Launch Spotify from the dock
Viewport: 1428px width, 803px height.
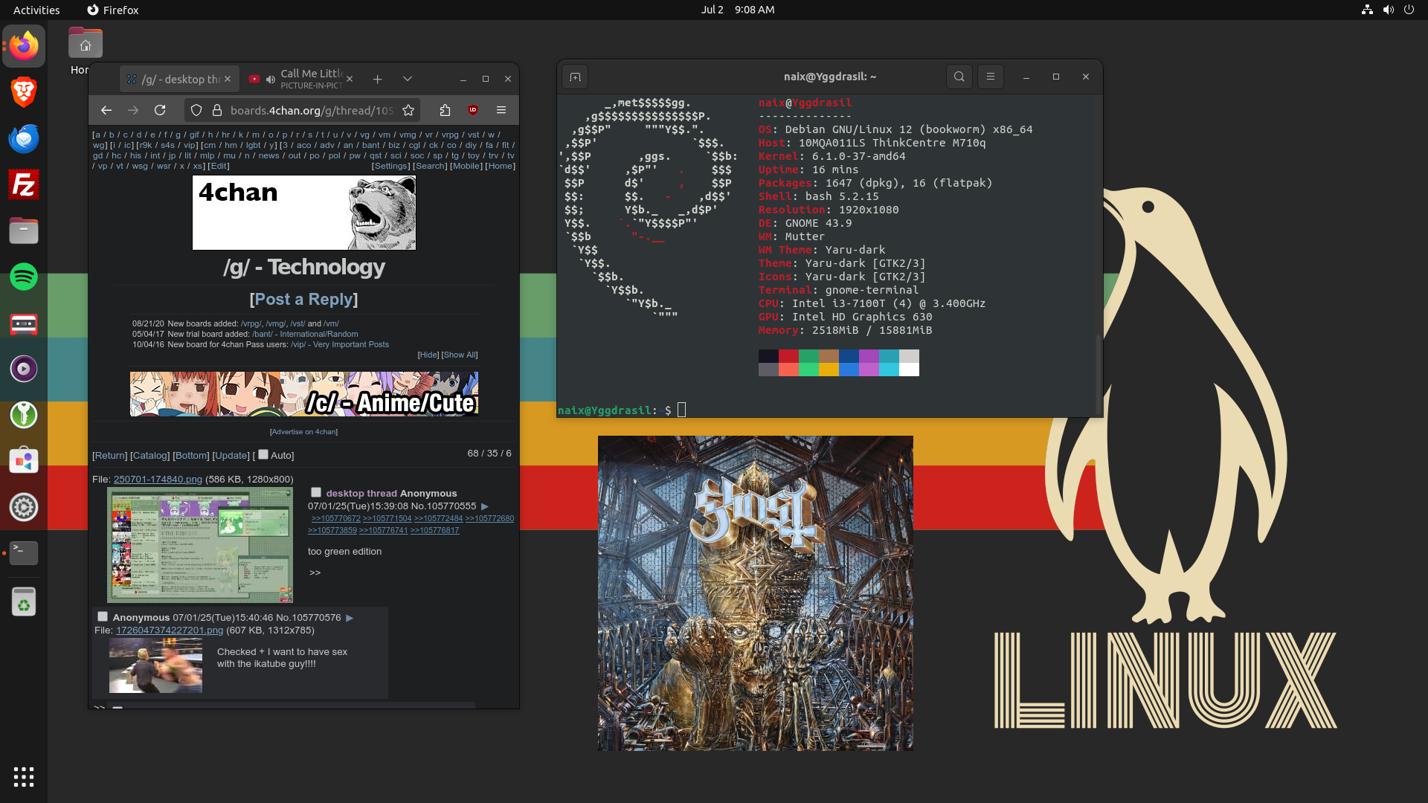point(24,277)
